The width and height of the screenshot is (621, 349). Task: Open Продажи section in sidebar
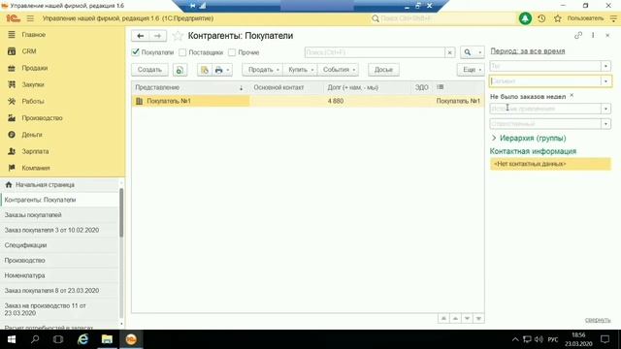35,68
